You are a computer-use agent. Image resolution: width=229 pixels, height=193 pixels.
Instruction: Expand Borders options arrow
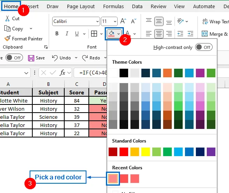[101, 34]
